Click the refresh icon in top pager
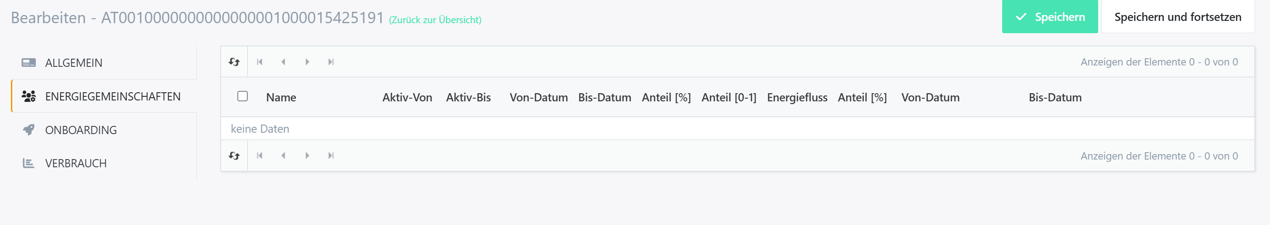The height and width of the screenshot is (225, 1270). [234, 62]
